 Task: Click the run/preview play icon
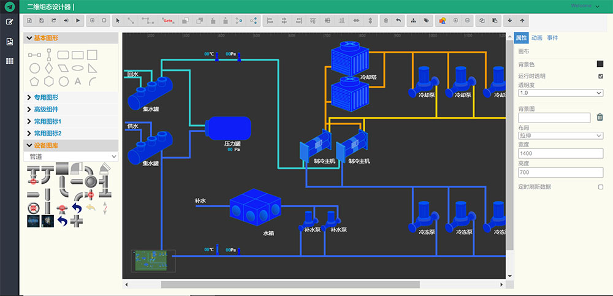(78, 20)
